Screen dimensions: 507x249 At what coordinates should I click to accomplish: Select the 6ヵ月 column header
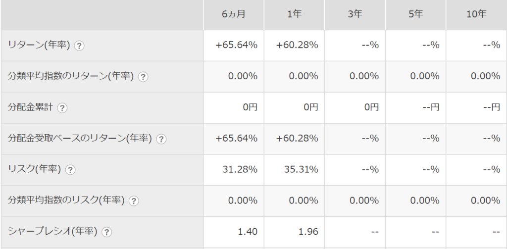(234, 15)
